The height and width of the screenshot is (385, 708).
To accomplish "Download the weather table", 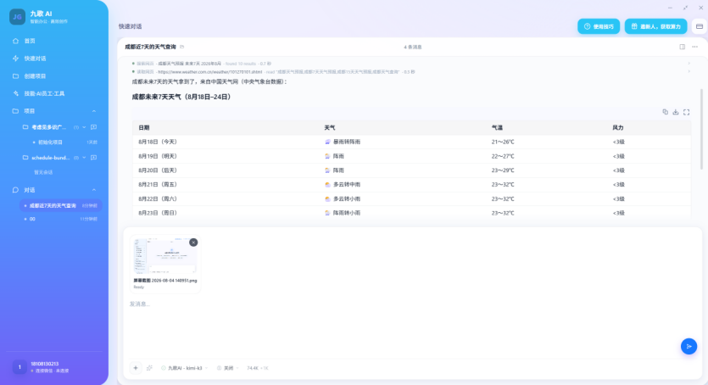I will (x=676, y=112).
